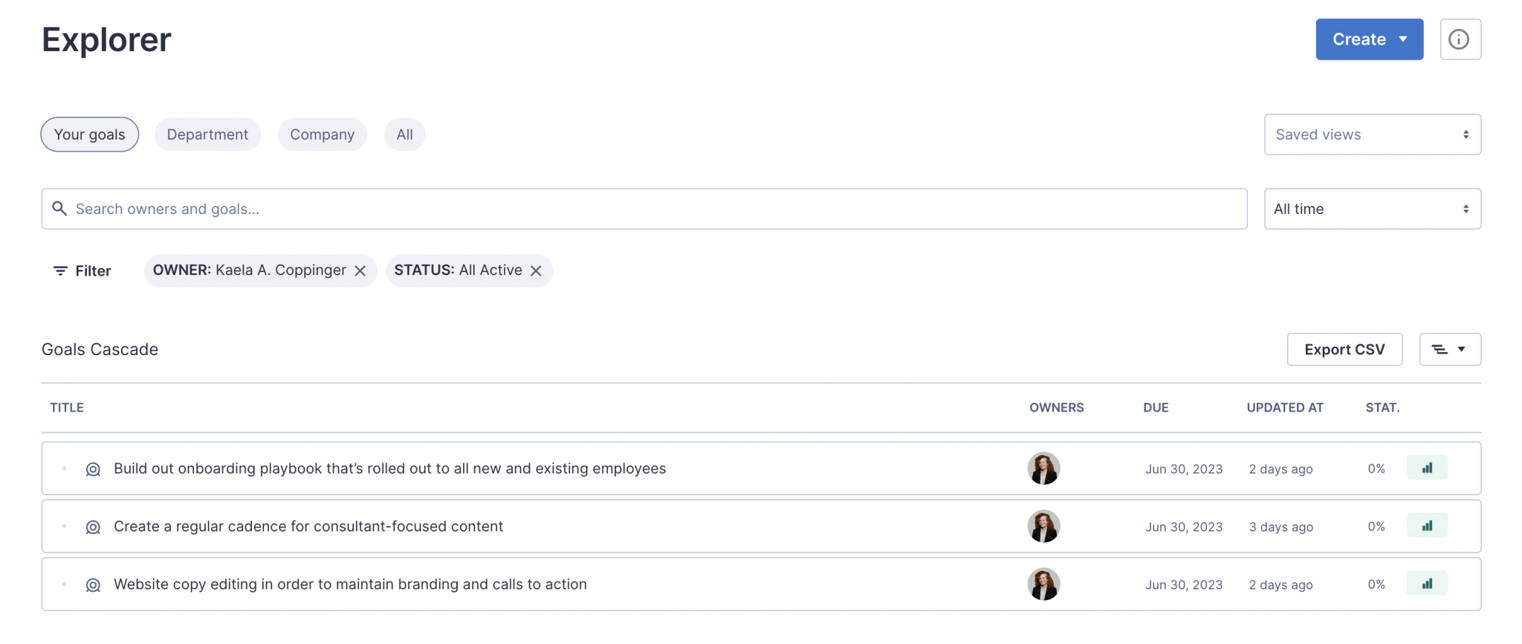Click the goal icon for consultant-focused content
The width and height of the screenshot is (1522, 644).
93,527
